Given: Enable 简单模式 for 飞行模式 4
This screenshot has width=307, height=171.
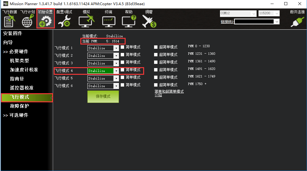Looking at the screenshot, I should point(122,70).
